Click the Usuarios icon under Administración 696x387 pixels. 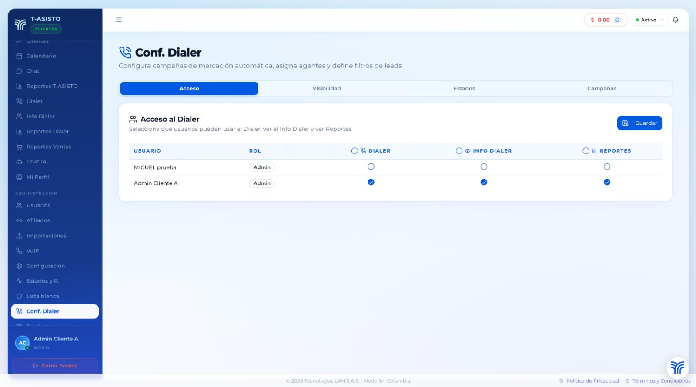pyautogui.click(x=19, y=205)
